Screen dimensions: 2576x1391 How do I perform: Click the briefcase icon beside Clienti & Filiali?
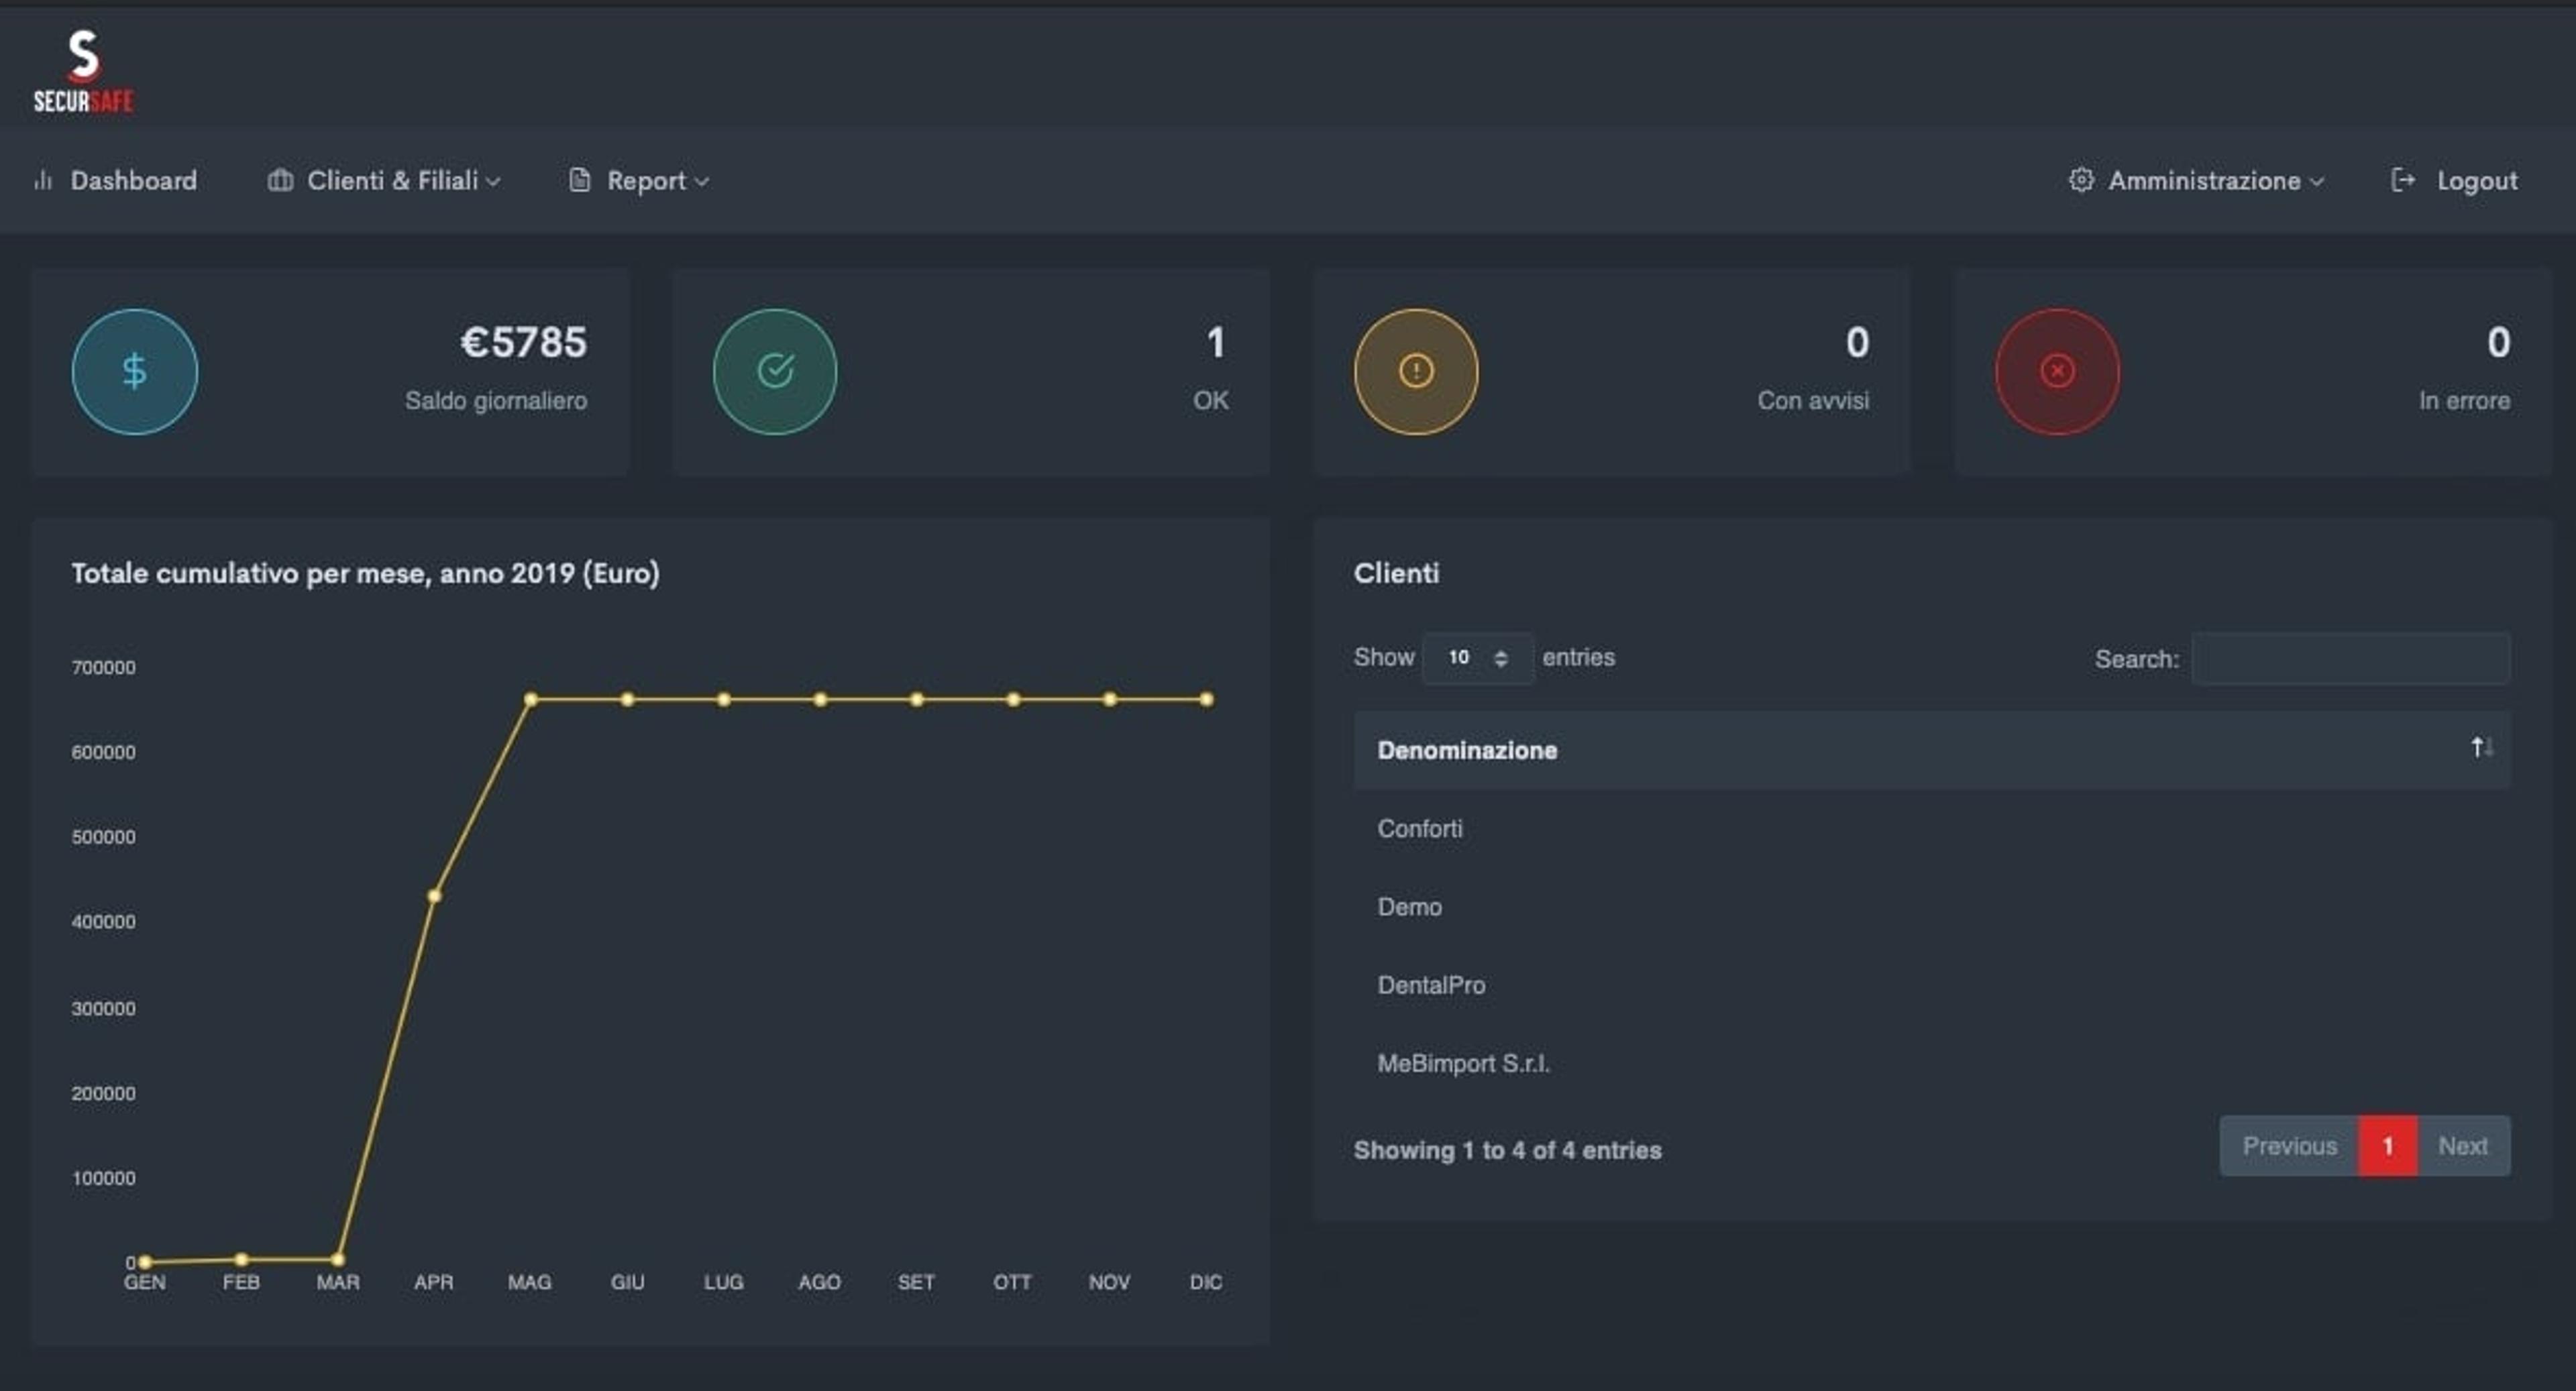[x=280, y=180]
